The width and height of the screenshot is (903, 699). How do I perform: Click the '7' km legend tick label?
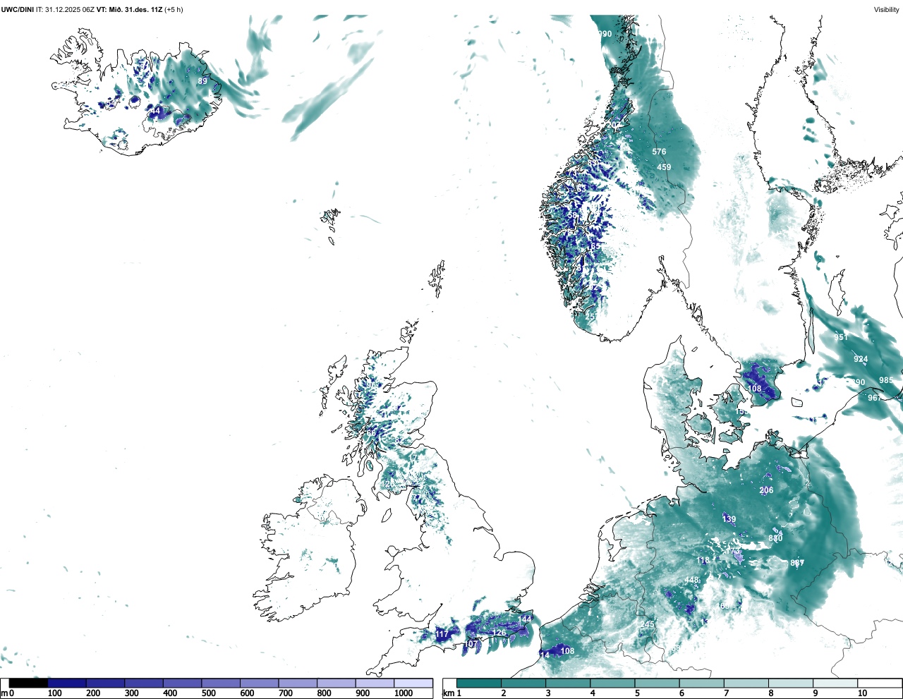[726, 693]
